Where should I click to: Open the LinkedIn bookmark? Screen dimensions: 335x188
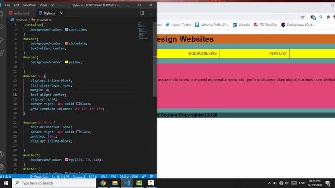(x=241, y=25)
